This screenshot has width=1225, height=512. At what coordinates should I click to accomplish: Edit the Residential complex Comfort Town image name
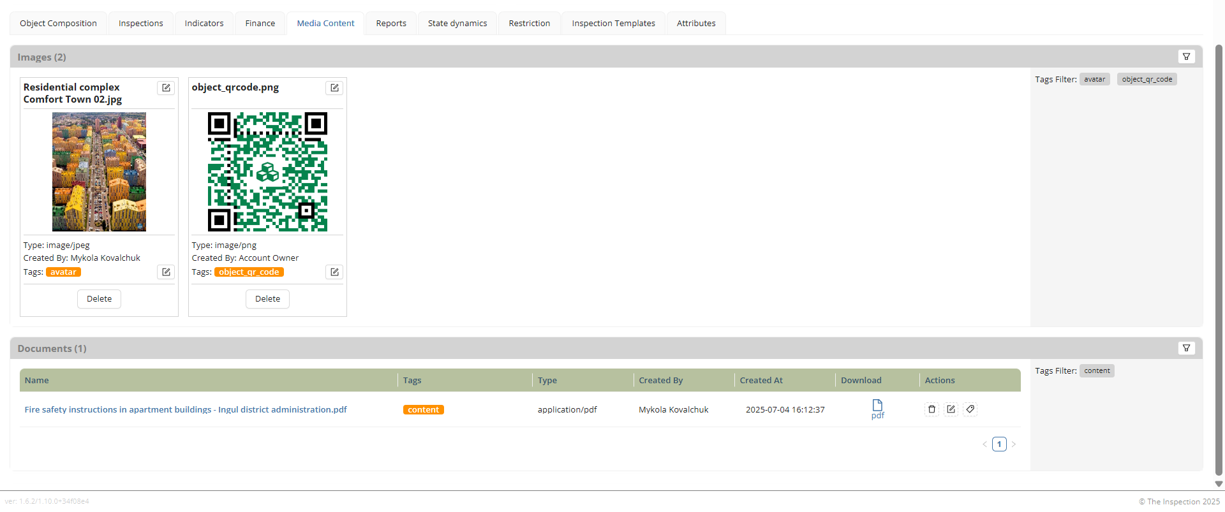click(x=166, y=88)
